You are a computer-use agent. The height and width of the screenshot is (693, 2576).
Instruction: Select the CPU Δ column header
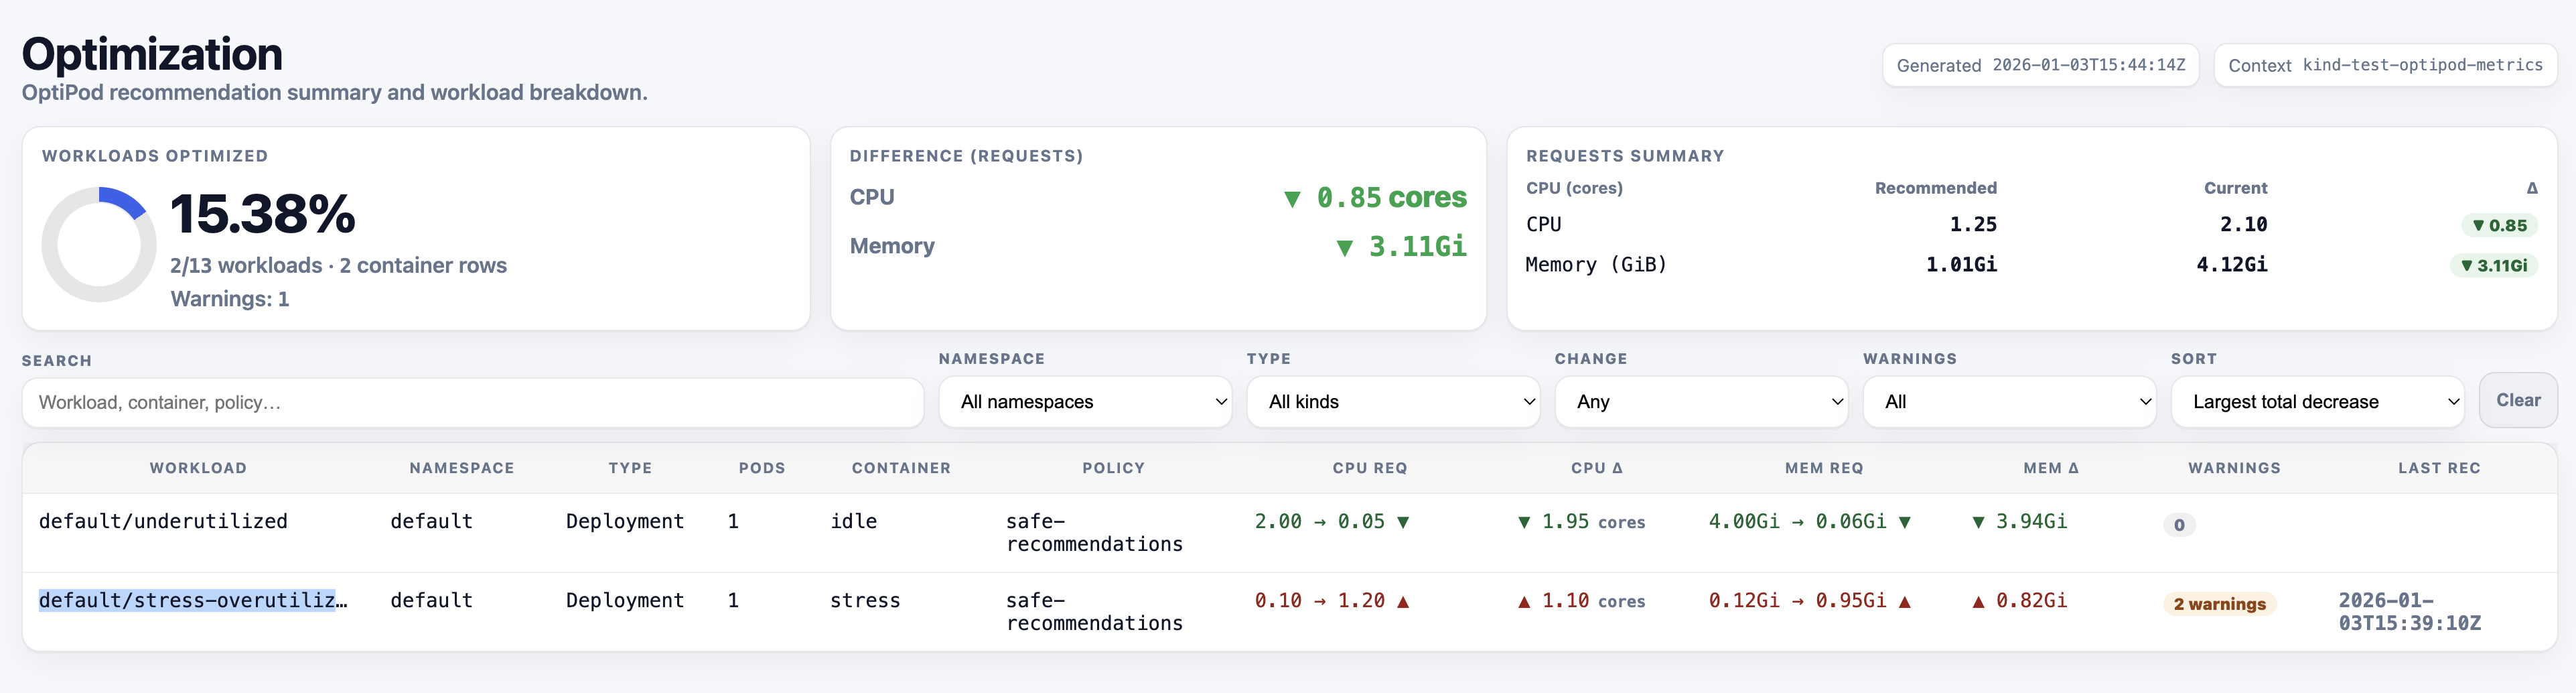pos(1597,467)
